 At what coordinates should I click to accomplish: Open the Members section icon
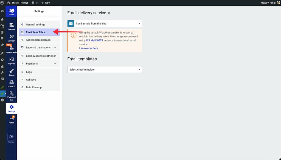[11, 38]
